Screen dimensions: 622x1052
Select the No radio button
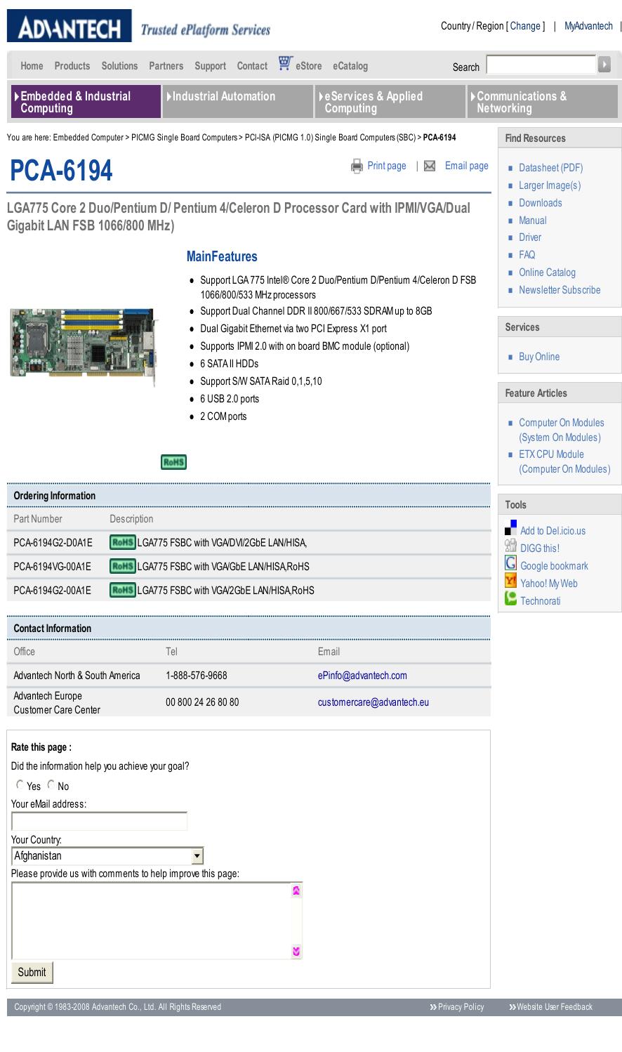pos(51,784)
